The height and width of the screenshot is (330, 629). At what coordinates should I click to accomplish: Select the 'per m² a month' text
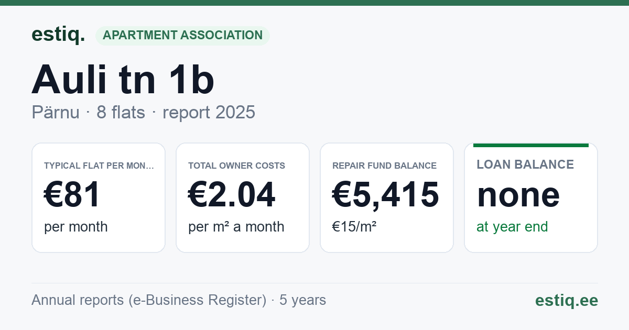pyautogui.click(x=236, y=227)
